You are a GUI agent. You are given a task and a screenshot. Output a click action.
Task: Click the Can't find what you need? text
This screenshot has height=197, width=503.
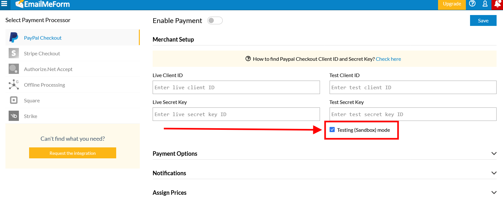click(73, 138)
